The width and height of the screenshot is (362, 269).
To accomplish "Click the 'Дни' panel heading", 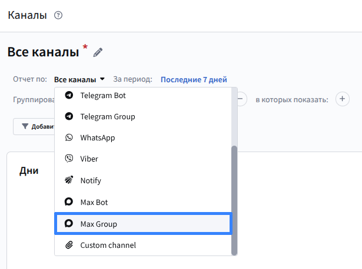I will pos(29,171).
